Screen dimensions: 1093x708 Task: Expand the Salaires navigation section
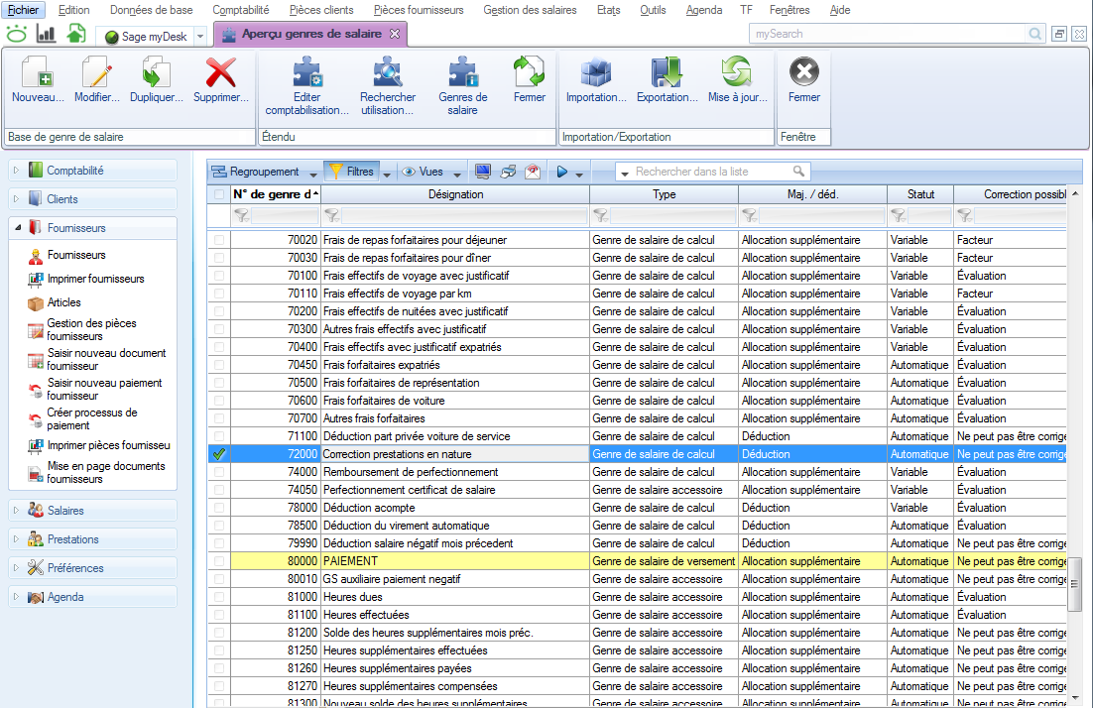(x=65, y=511)
